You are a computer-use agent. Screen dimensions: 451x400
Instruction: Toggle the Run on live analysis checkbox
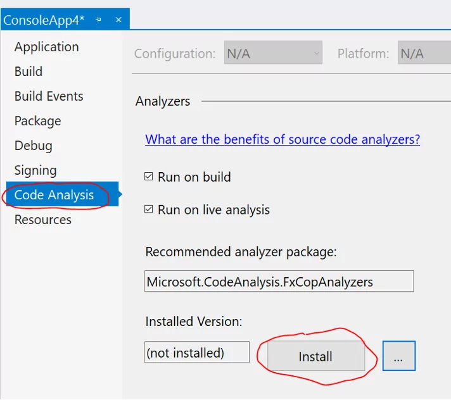tap(148, 209)
